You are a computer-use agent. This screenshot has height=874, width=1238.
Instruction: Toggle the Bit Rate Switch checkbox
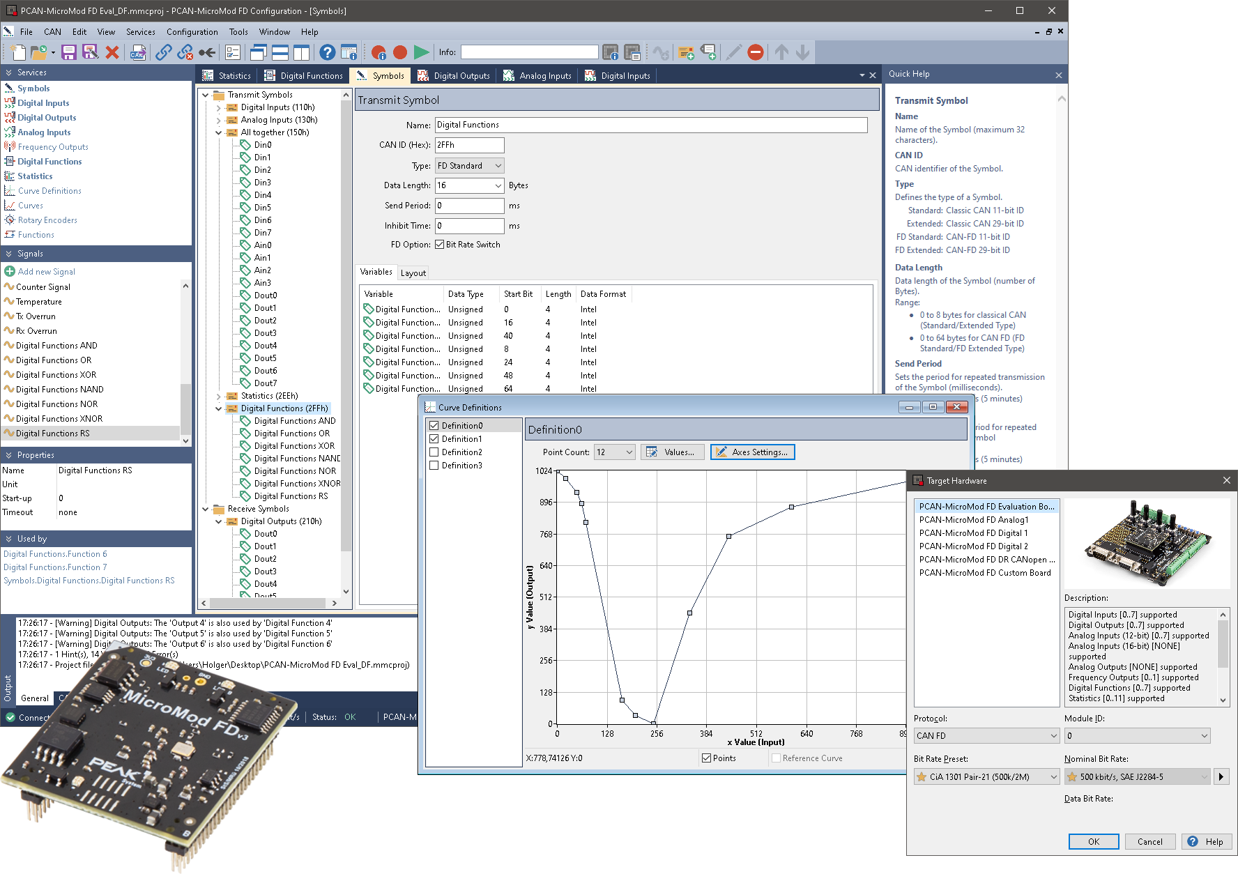tap(440, 245)
